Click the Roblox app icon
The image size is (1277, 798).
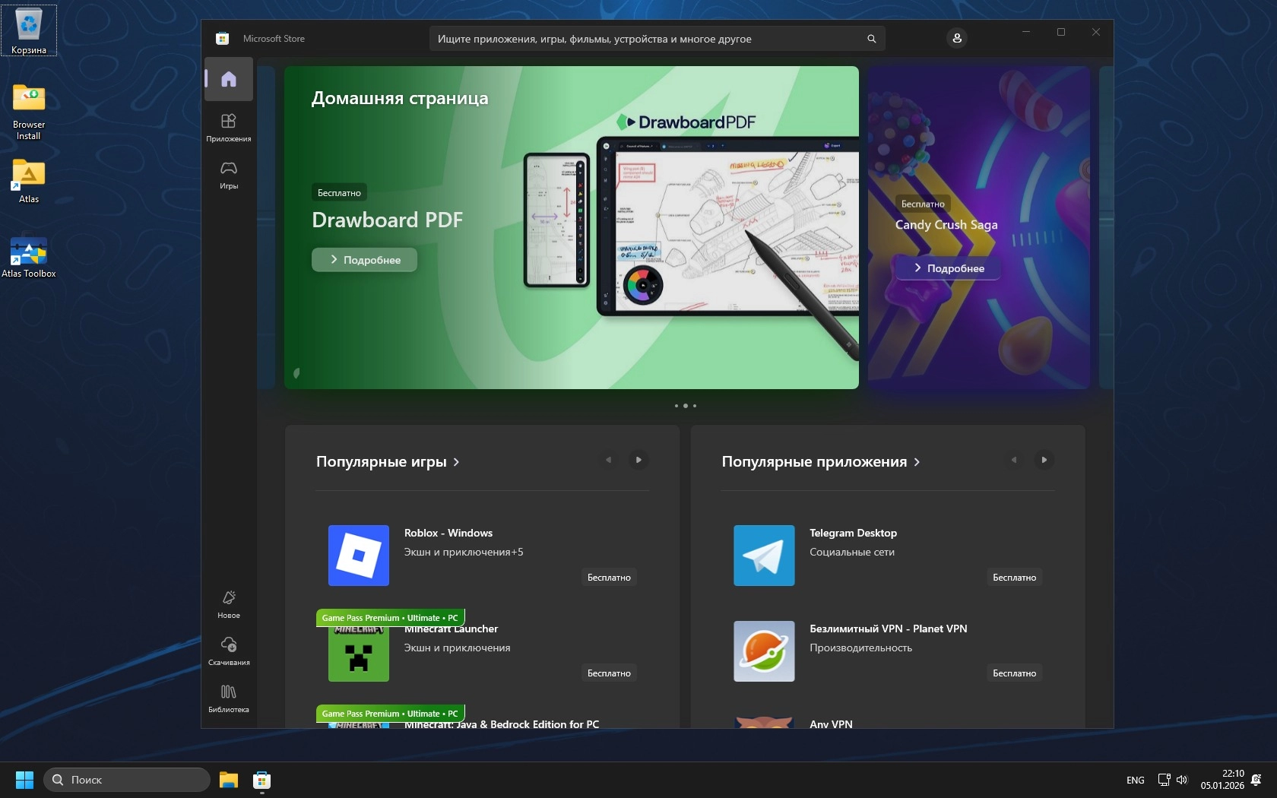pos(359,556)
